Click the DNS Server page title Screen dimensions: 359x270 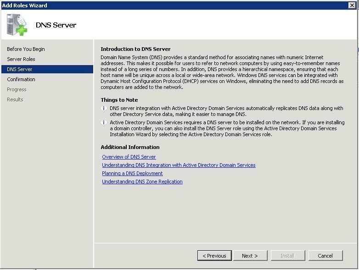click(56, 25)
